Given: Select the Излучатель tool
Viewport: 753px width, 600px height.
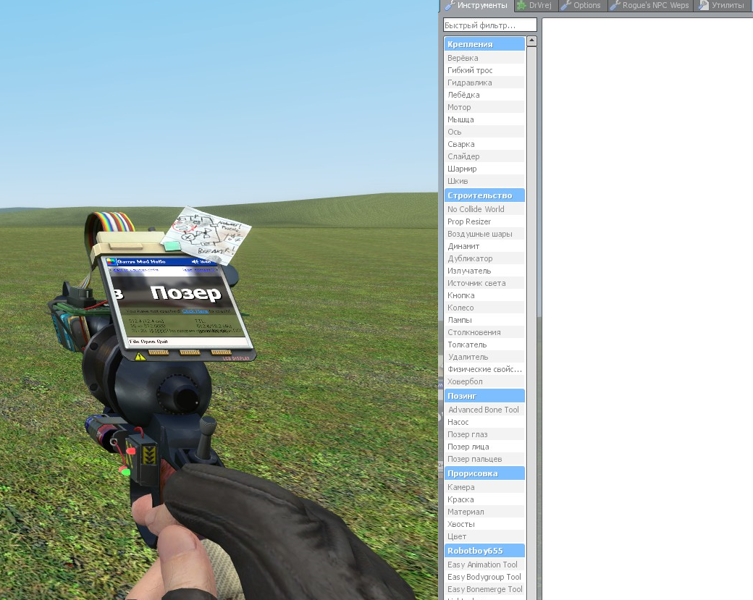Looking at the screenshot, I should click(484, 271).
